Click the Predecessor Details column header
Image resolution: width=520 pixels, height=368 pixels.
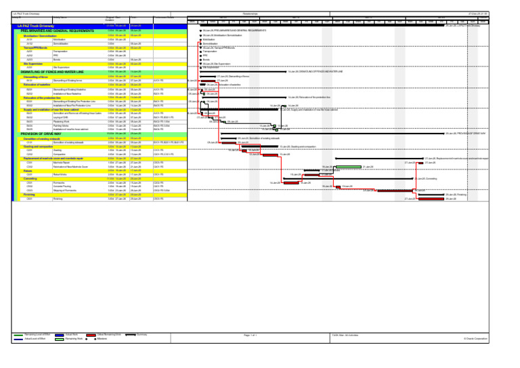[x=164, y=18]
